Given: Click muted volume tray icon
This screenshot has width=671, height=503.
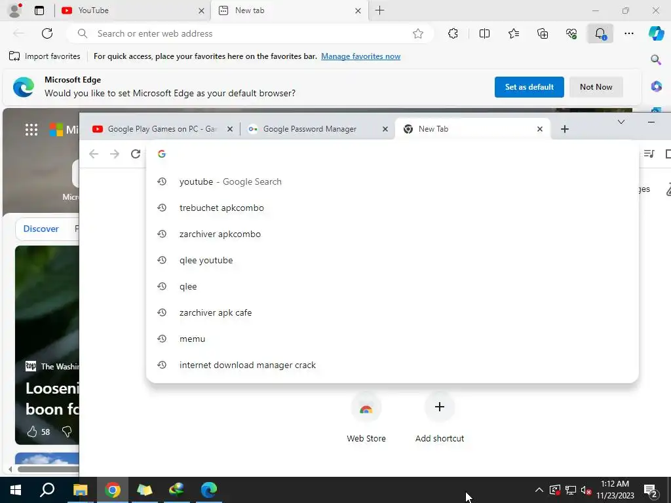Looking at the screenshot, I should tap(586, 490).
